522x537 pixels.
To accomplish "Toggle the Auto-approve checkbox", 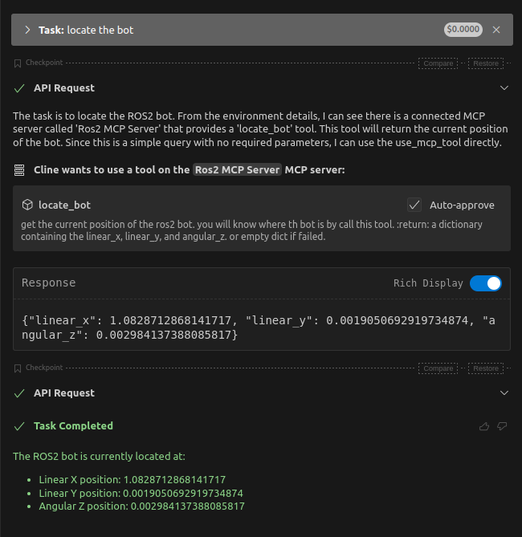I will point(414,205).
